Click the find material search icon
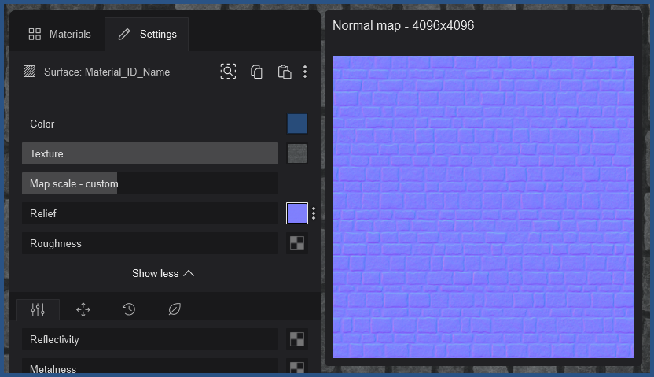Image resolution: width=654 pixels, height=377 pixels. [228, 72]
